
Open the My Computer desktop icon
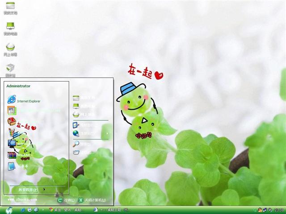point(10,29)
